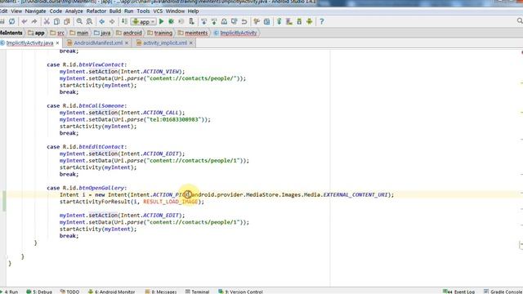Image resolution: width=523 pixels, height=294 pixels.
Task: Select the ImplicitlyActivity breadcrumb class
Action: (x=235, y=33)
